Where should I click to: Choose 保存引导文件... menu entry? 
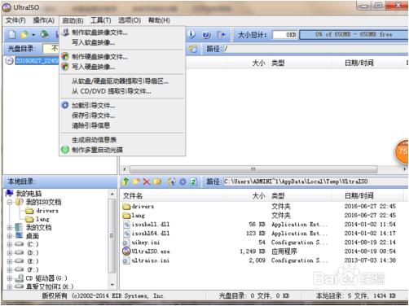coord(122,116)
